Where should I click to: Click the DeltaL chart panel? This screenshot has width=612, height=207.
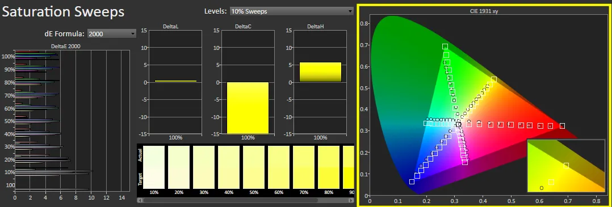point(175,82)
